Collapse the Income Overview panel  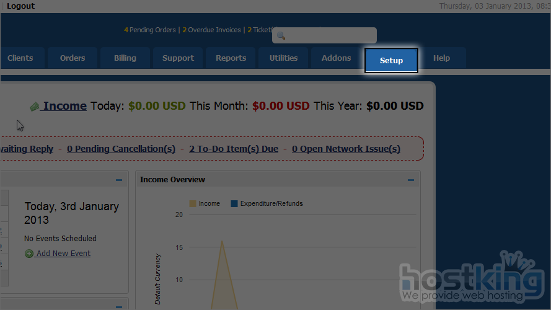coord(410,180)
